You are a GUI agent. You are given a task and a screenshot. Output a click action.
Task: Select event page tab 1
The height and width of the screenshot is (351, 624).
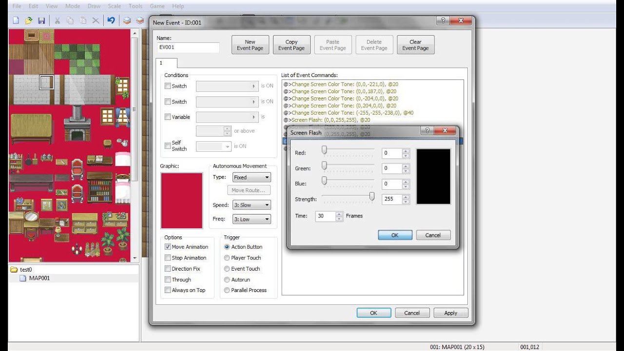click(x=166, y=63)
